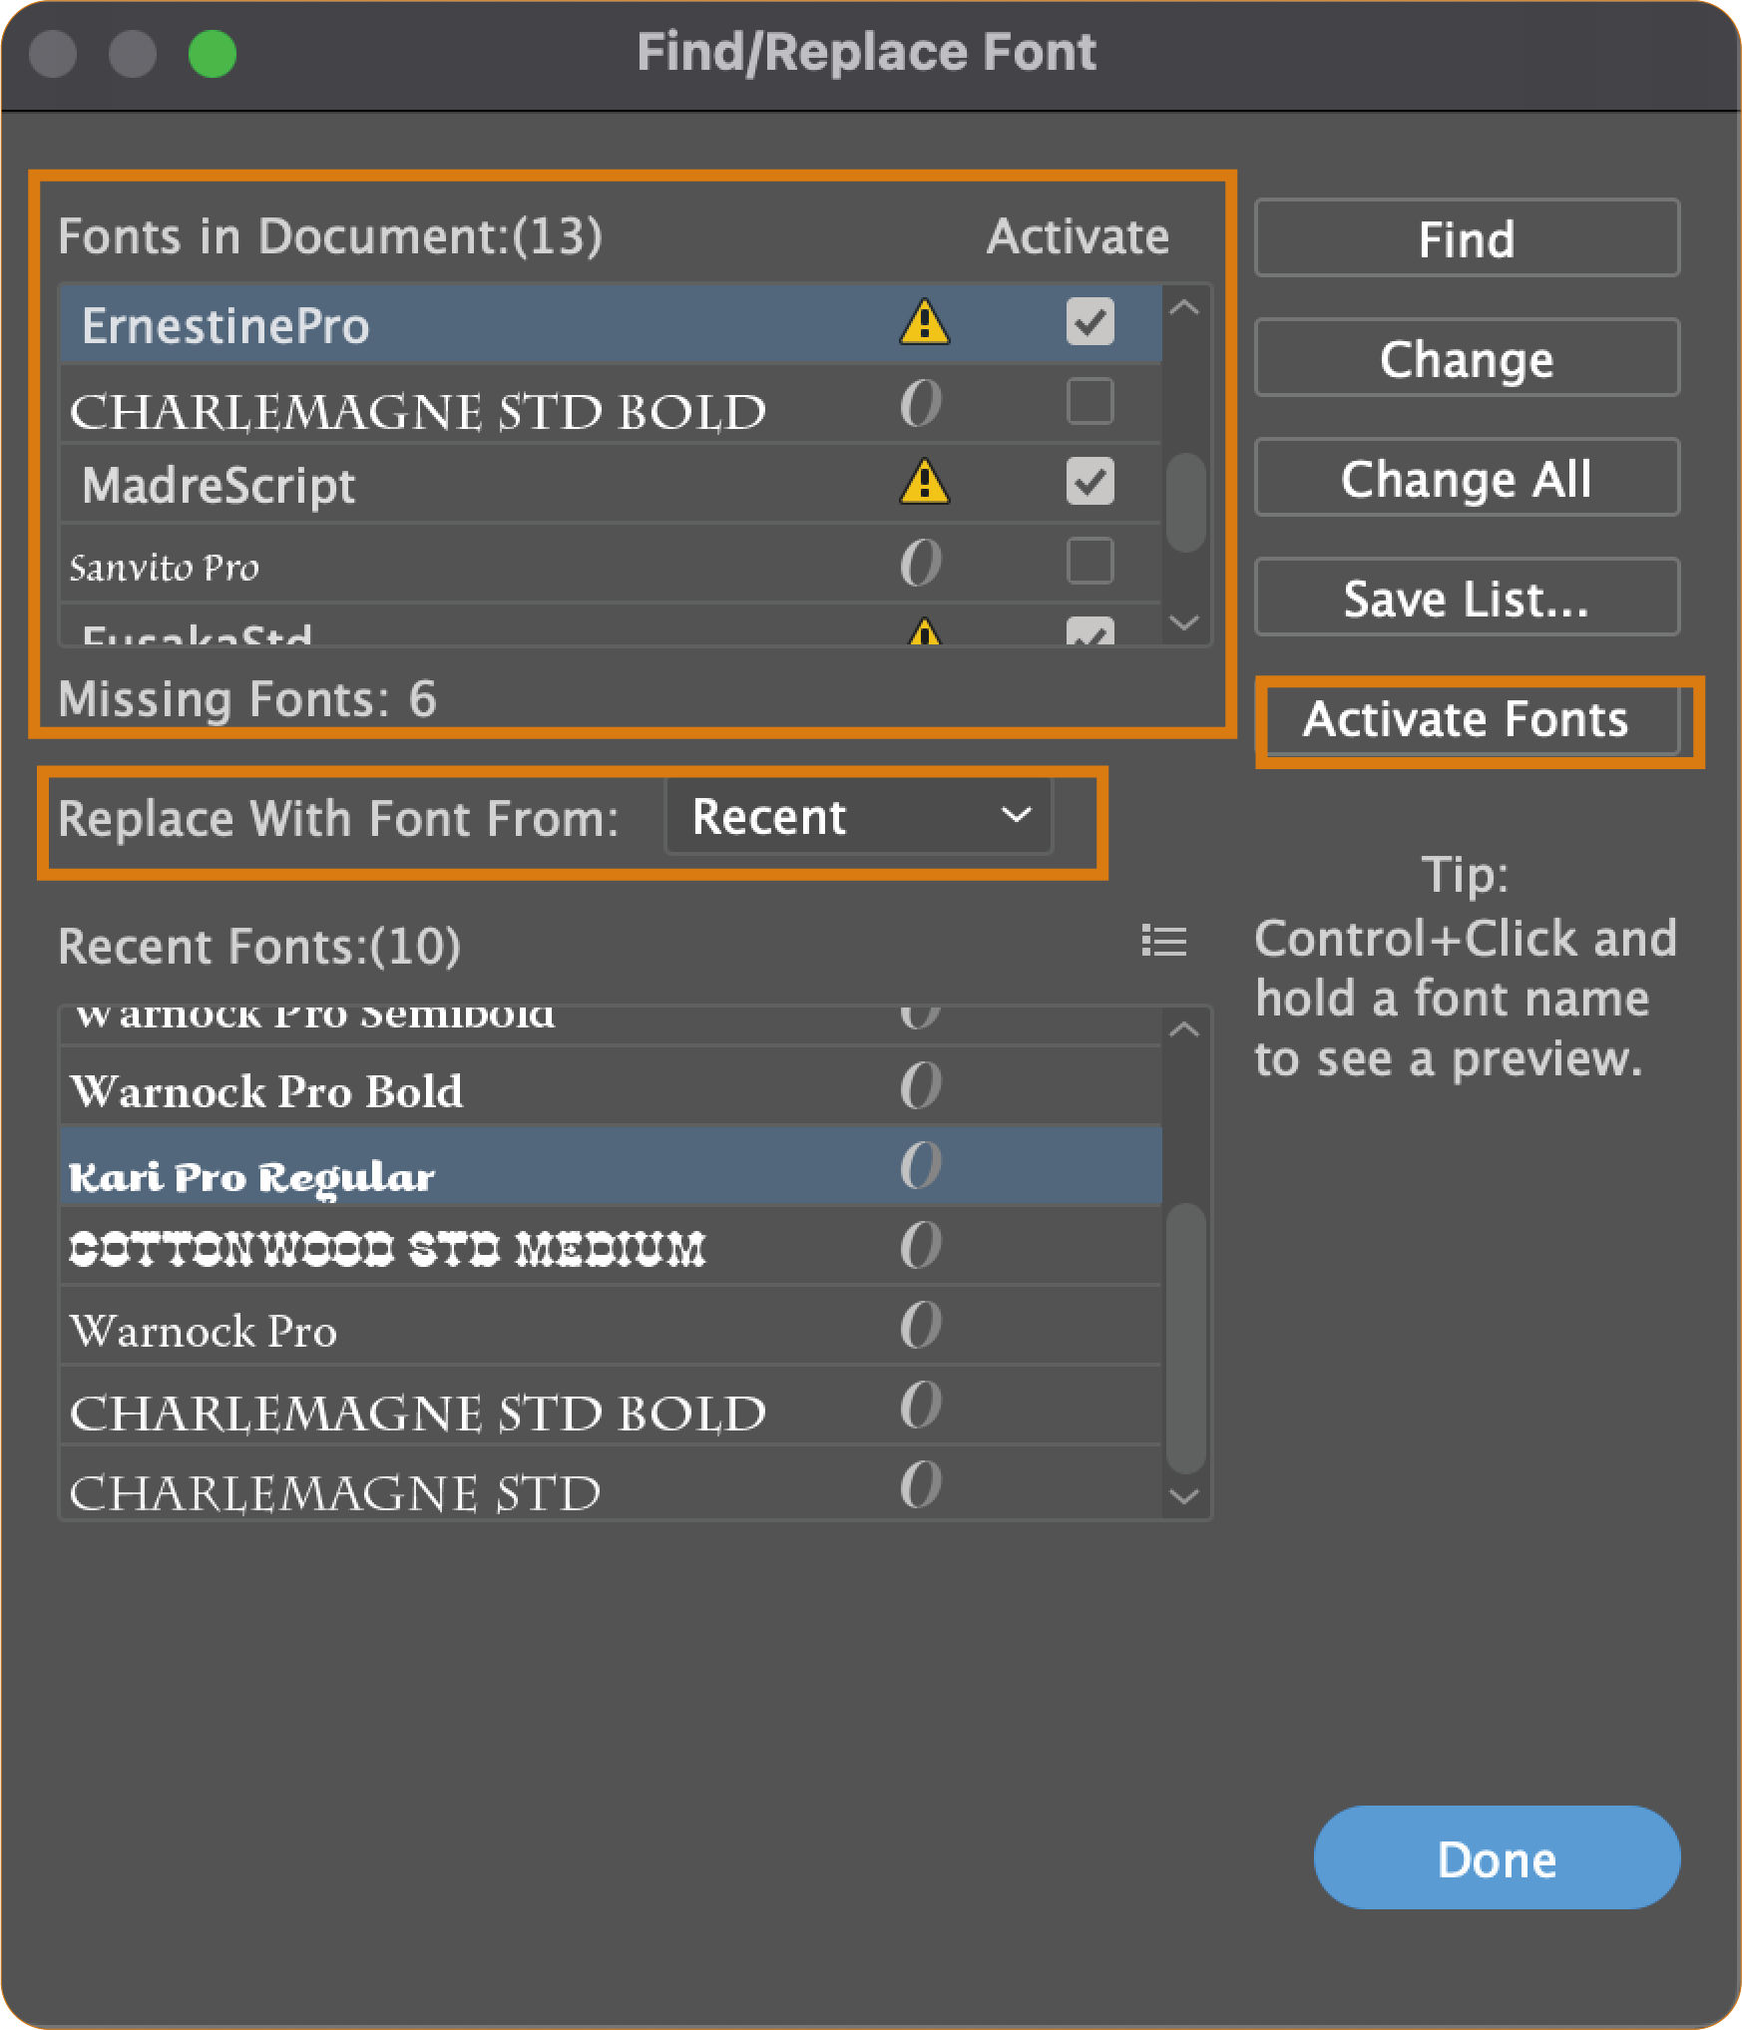Click the O icon next to COTTONWOOD STD MEDIUM
Viewport: 1742px width, 2030px height.
click(x=921, y=1245)
